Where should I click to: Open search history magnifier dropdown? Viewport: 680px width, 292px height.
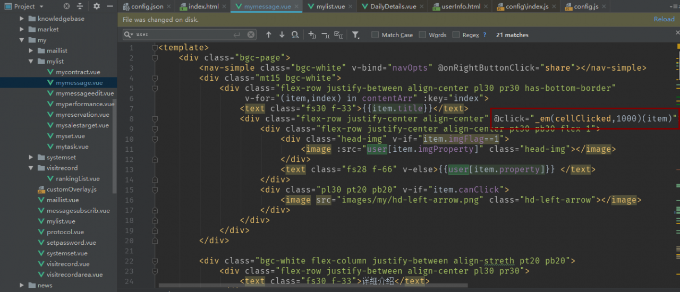pos(129,35)
